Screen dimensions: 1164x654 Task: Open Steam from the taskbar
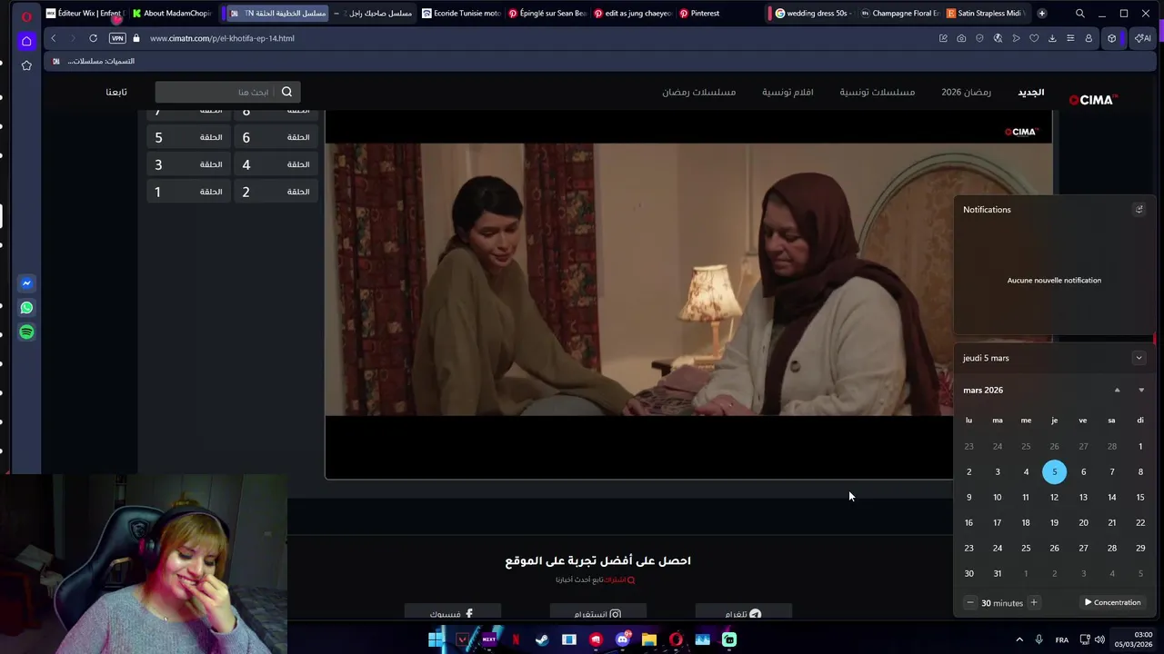click(542, 639)
